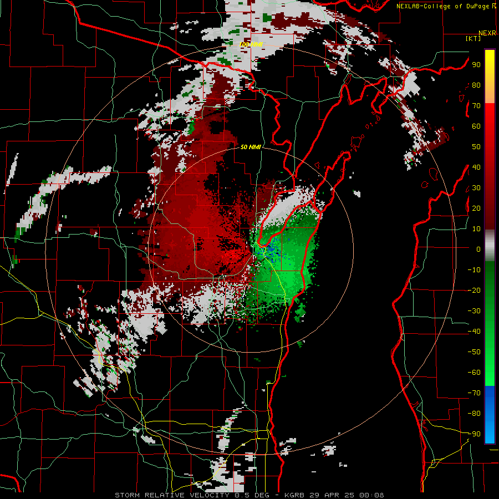Screen dimensions: 499x499
Task: Click the 100 NMI range ring label
Action: tap(251, 45)
